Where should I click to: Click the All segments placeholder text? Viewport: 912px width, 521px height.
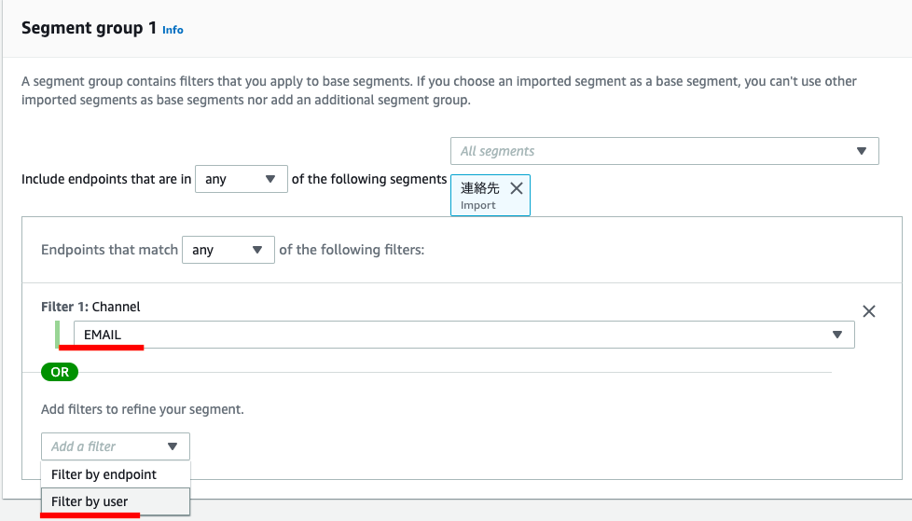coord(498,151)
